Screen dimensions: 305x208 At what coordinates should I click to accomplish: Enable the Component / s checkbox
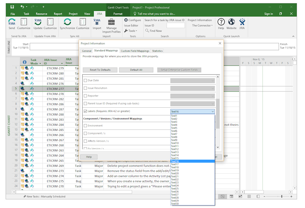tap(85, 133)
